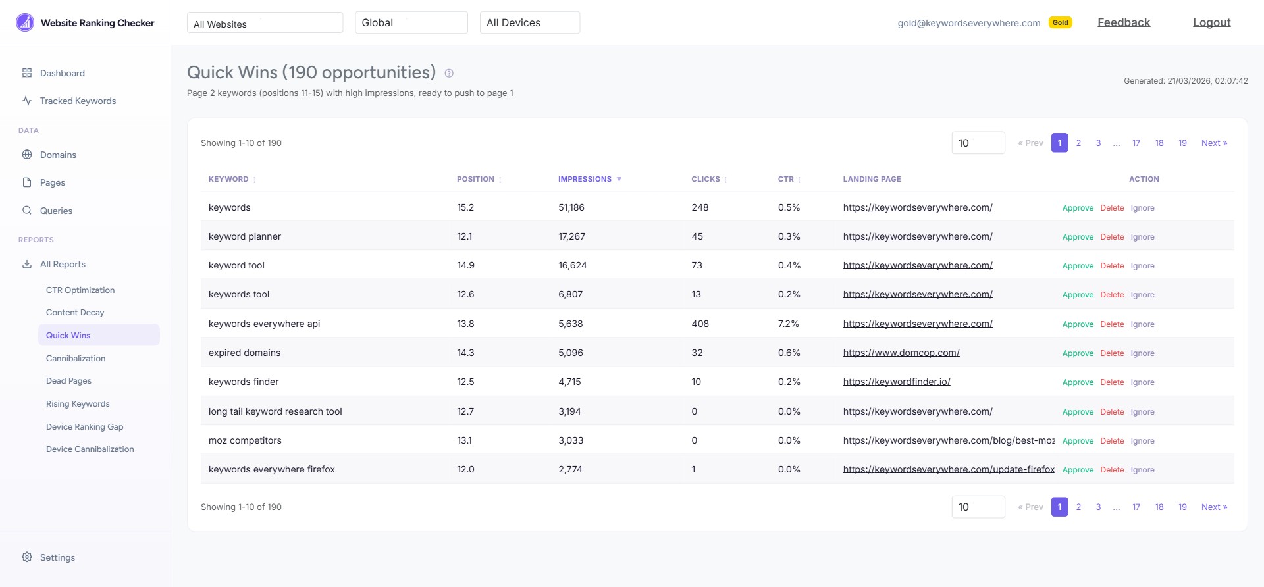Click the Pages document icon
Viewport: 1264px width, 587px height.
(27, 182)
